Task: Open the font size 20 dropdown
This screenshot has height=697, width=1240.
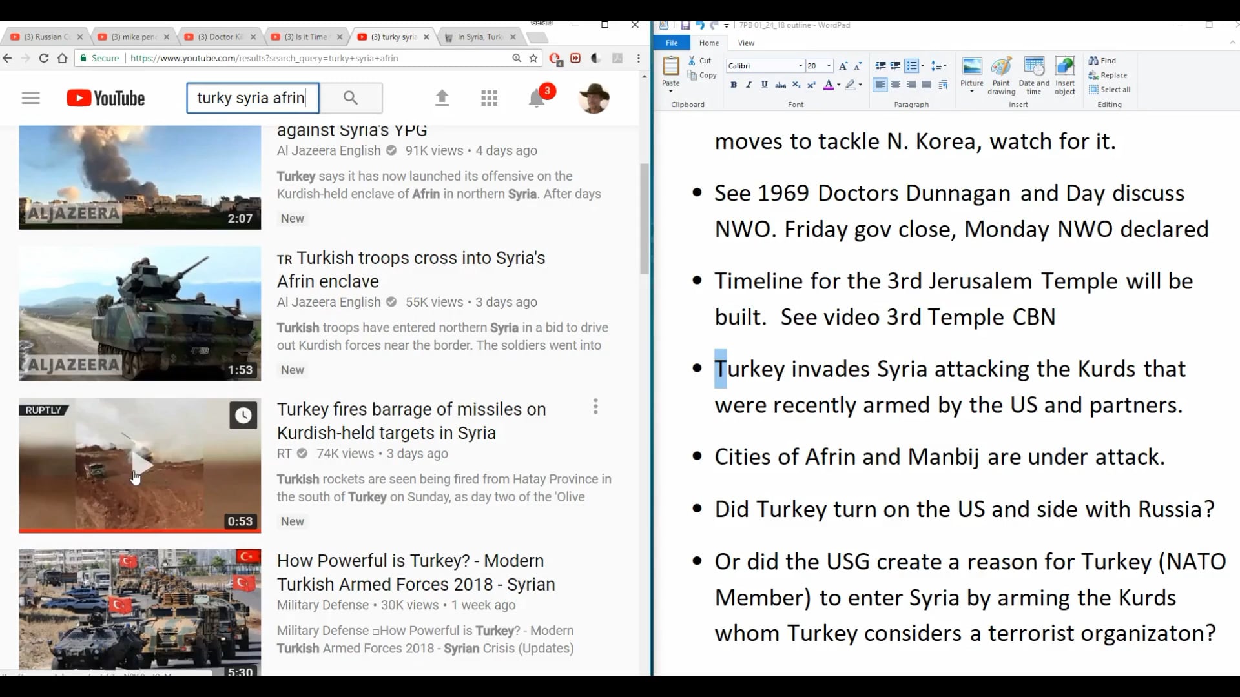Action: tap(829, 66)
